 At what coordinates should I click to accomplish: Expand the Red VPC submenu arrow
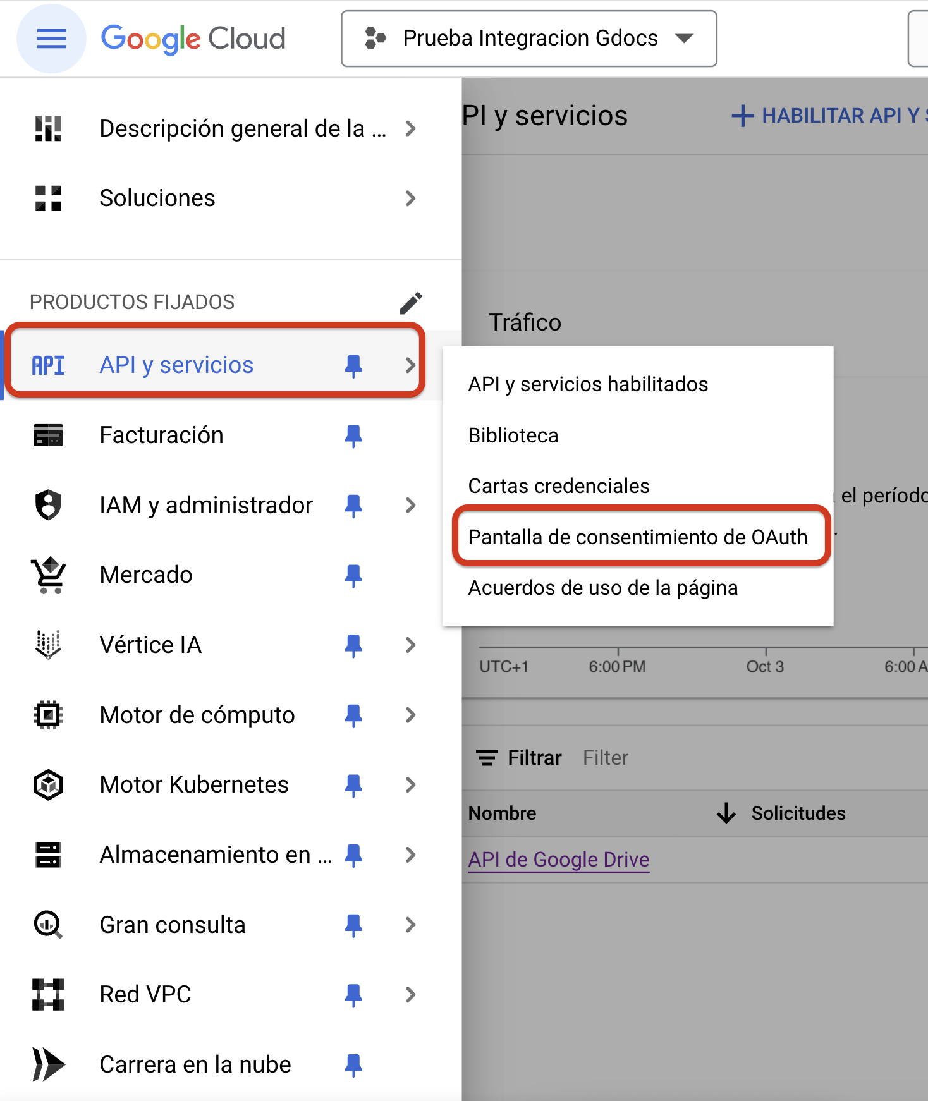(x=410, y=995)
